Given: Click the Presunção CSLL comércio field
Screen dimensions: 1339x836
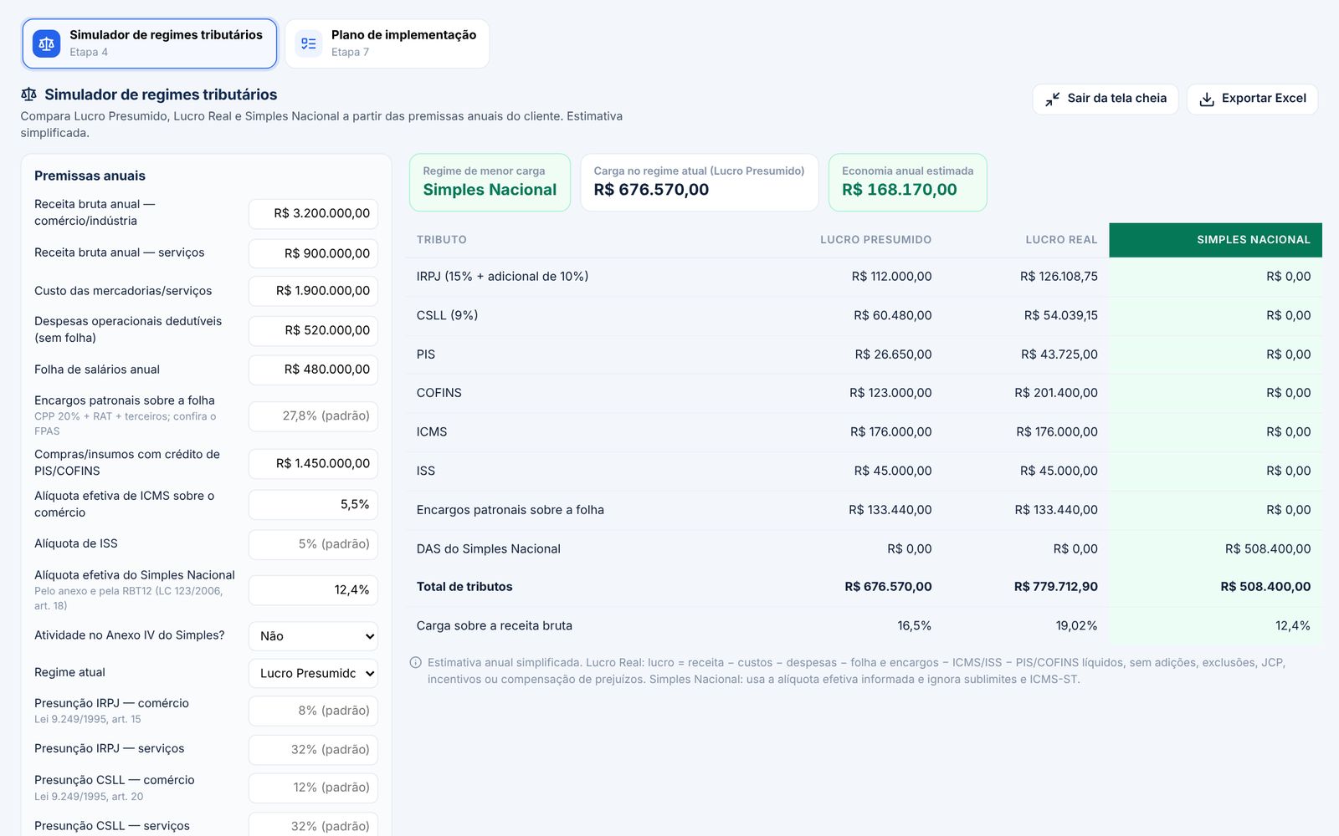Looking at the screenshot, I should (313, 788).
